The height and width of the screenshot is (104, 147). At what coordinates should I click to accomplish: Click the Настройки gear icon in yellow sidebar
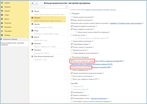2,31
